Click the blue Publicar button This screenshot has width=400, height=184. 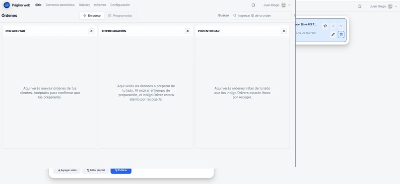(x=121, y=170)
